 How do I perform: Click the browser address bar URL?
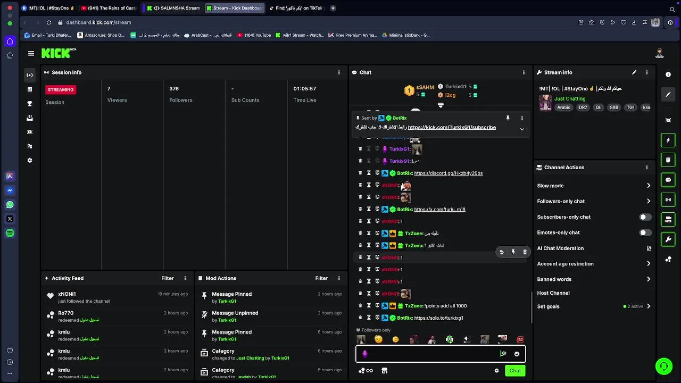[98, 22]
